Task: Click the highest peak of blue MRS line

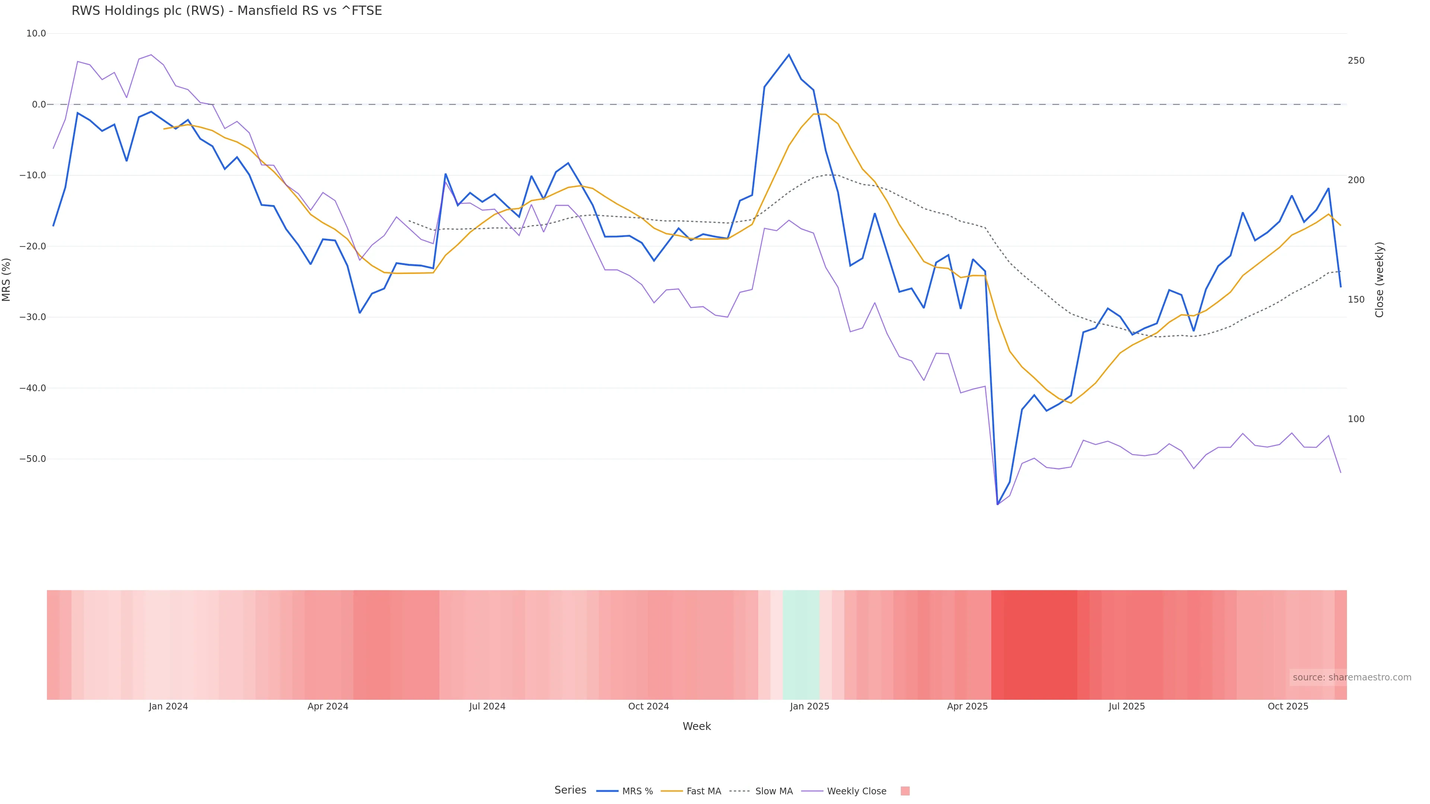Action: 789,55
